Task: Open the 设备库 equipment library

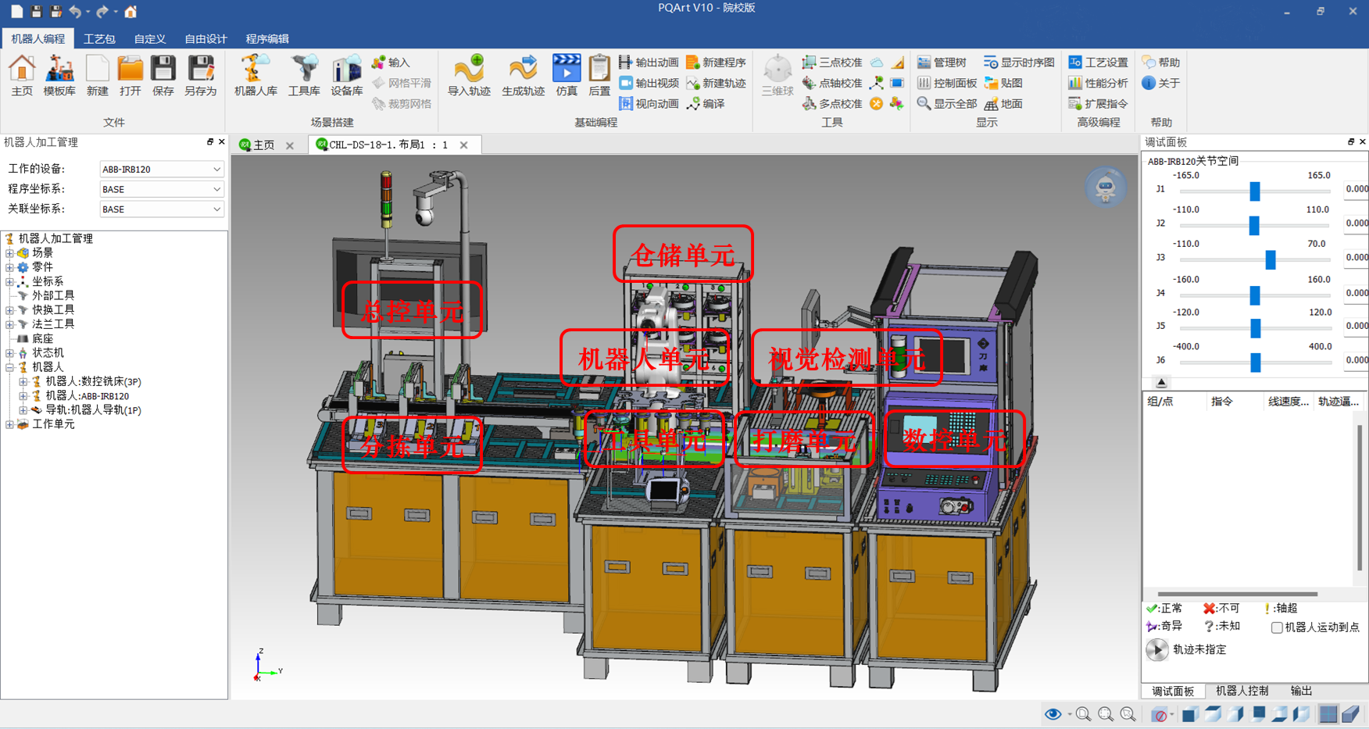Action: click(346, 76)
